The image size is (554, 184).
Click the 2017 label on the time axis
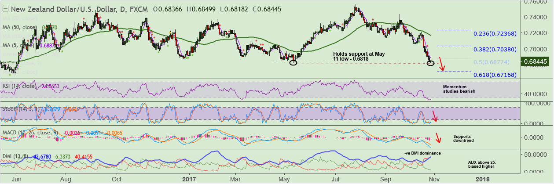click(x=188, y=179)
